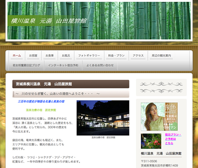
Task: Click the flower garden thumbnail
Action: click(x=151, y=141)
